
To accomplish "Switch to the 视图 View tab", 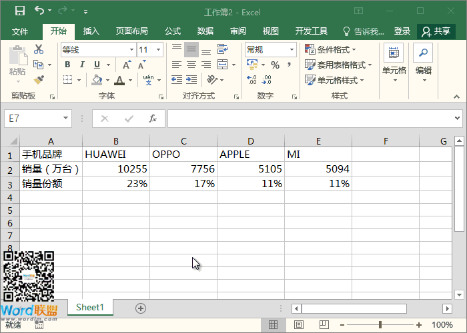I will pos(270,31).
